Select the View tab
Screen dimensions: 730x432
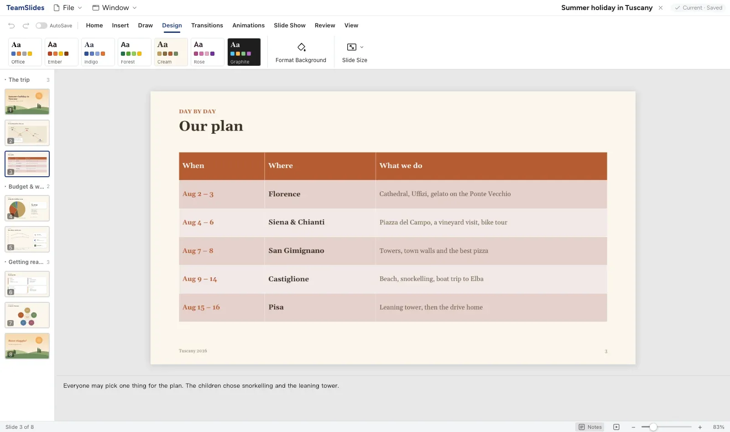(x=351, y=26)
